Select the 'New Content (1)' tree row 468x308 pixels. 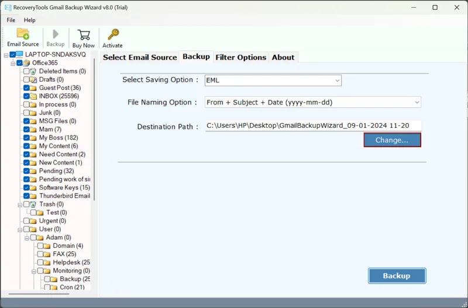coord(61,163)
